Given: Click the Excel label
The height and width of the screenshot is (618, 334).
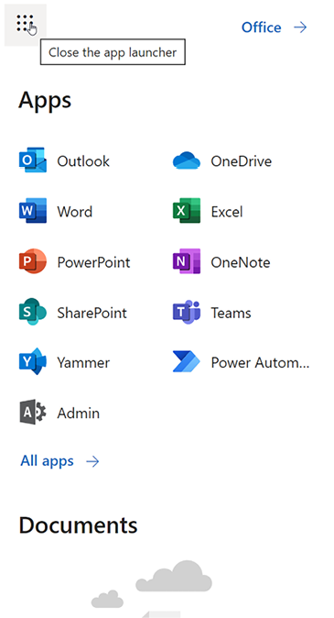Looking at the screenshot, I should (227, 211).
